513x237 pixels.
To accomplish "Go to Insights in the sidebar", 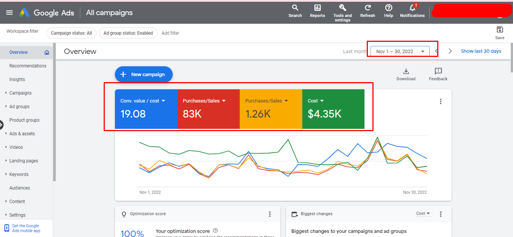I will 17,80.
